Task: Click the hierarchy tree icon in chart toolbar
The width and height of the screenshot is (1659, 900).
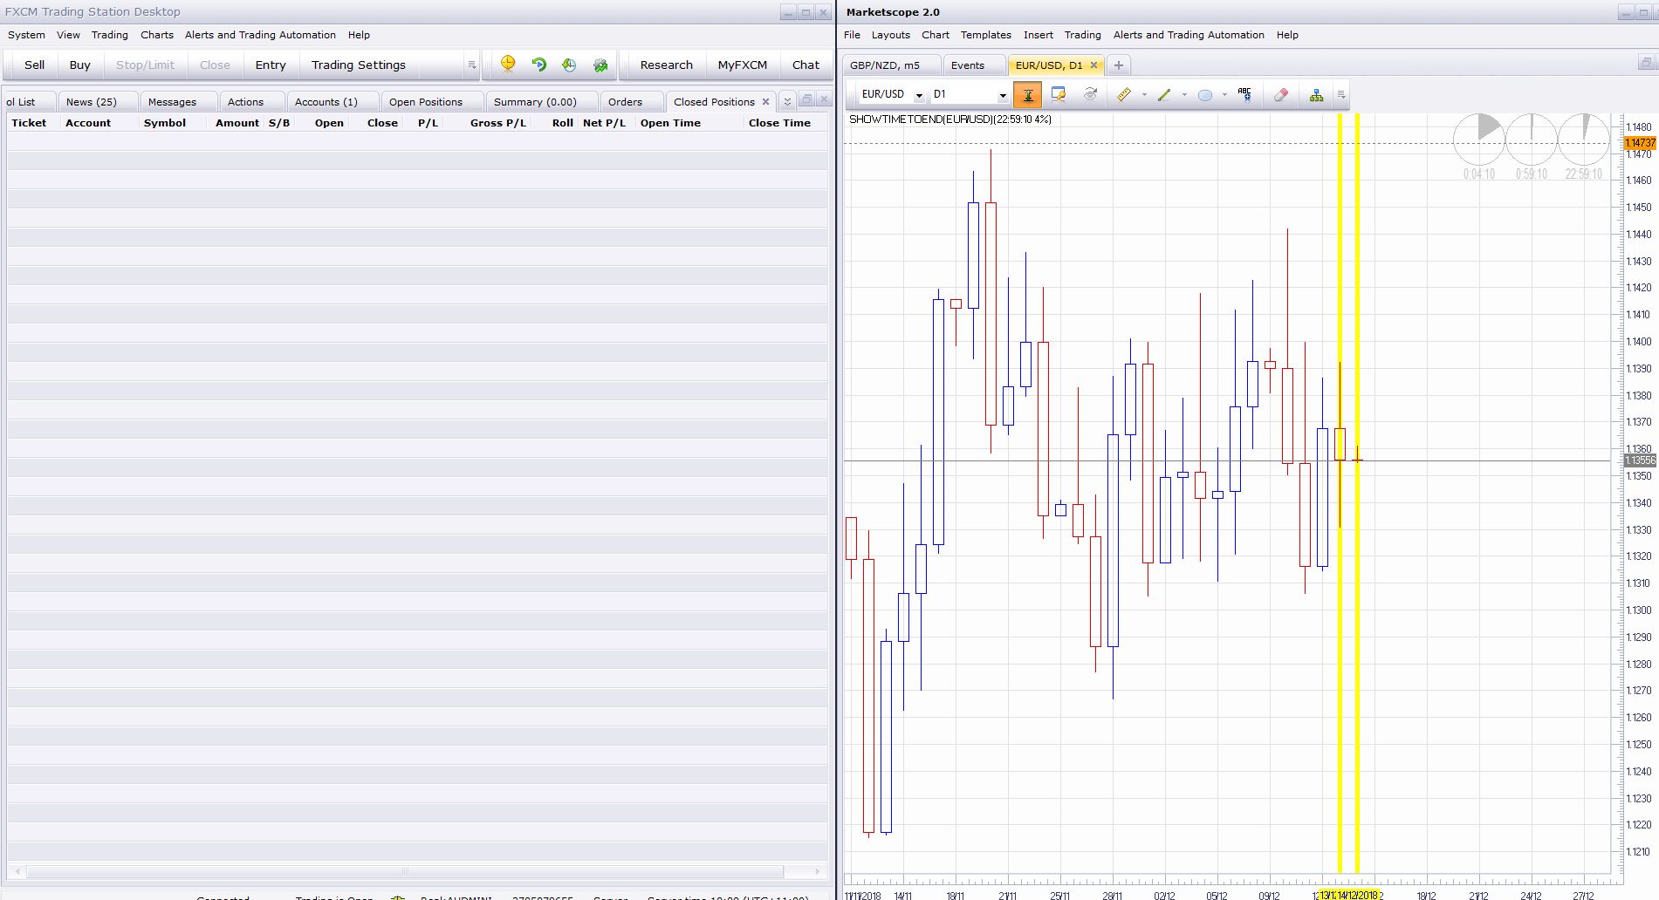Action: tap(1316, 94)
